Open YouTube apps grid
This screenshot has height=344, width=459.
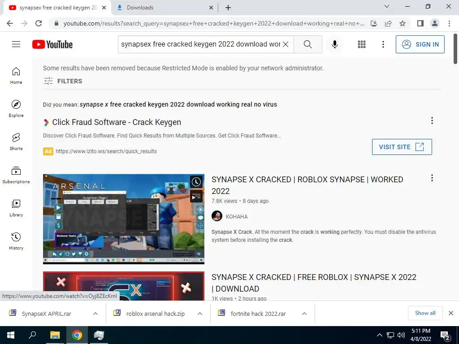[362, 44]
